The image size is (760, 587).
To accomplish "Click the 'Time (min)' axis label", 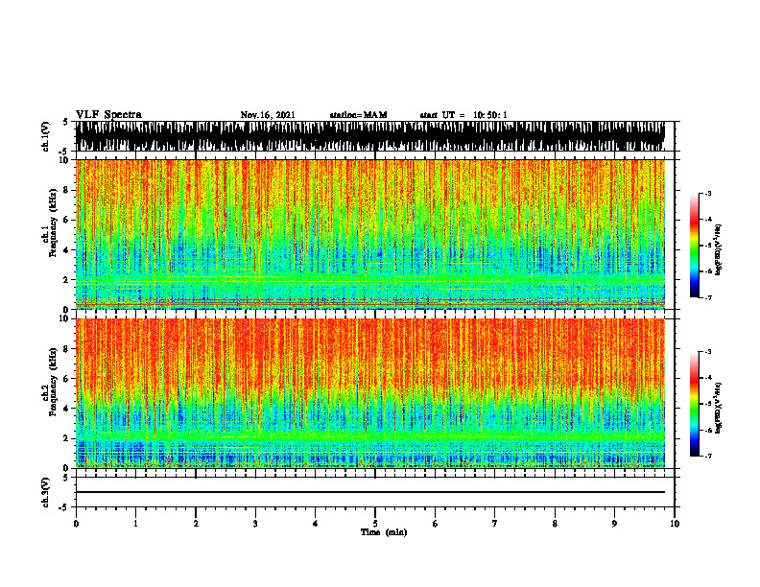I will [x=384, y=532].
